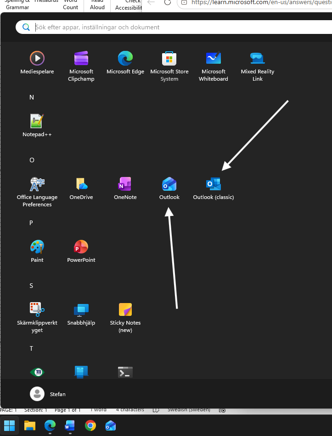This screenshot has width=332, height=436.
Task: Click the P letter header
Action: pos(31,223)
